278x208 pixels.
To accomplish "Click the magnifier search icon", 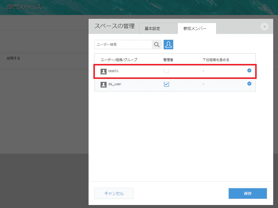I will (157, 45).
